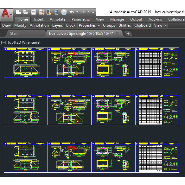This screenshot has width=185, height=185.
Task: Go to the View ribbon tab
Action: (x=100, y=19)
